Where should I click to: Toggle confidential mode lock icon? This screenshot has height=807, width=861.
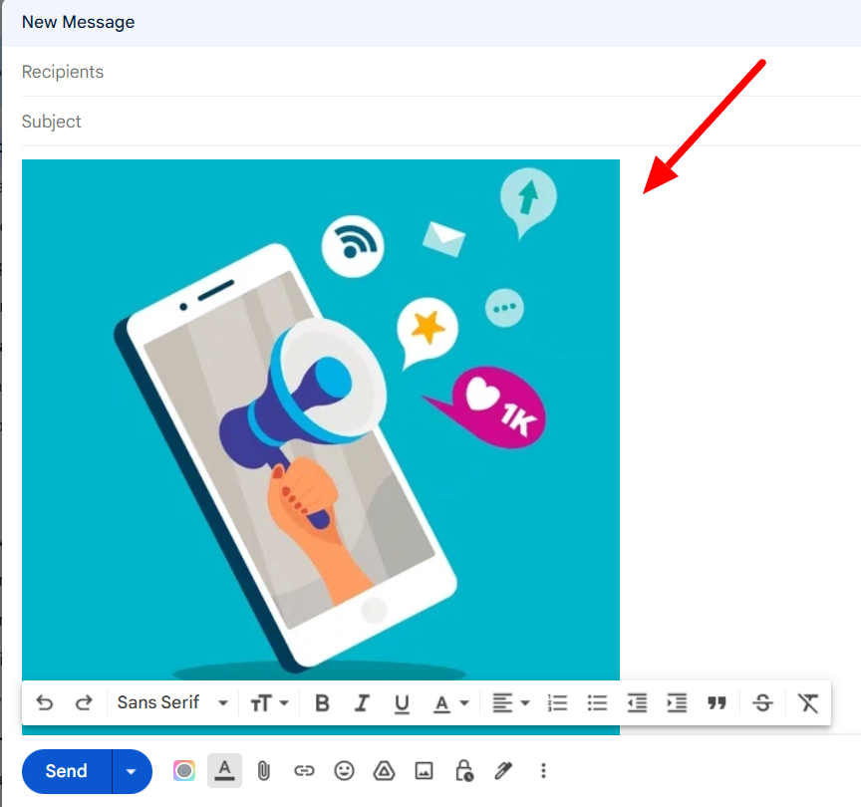coord(464,771)
